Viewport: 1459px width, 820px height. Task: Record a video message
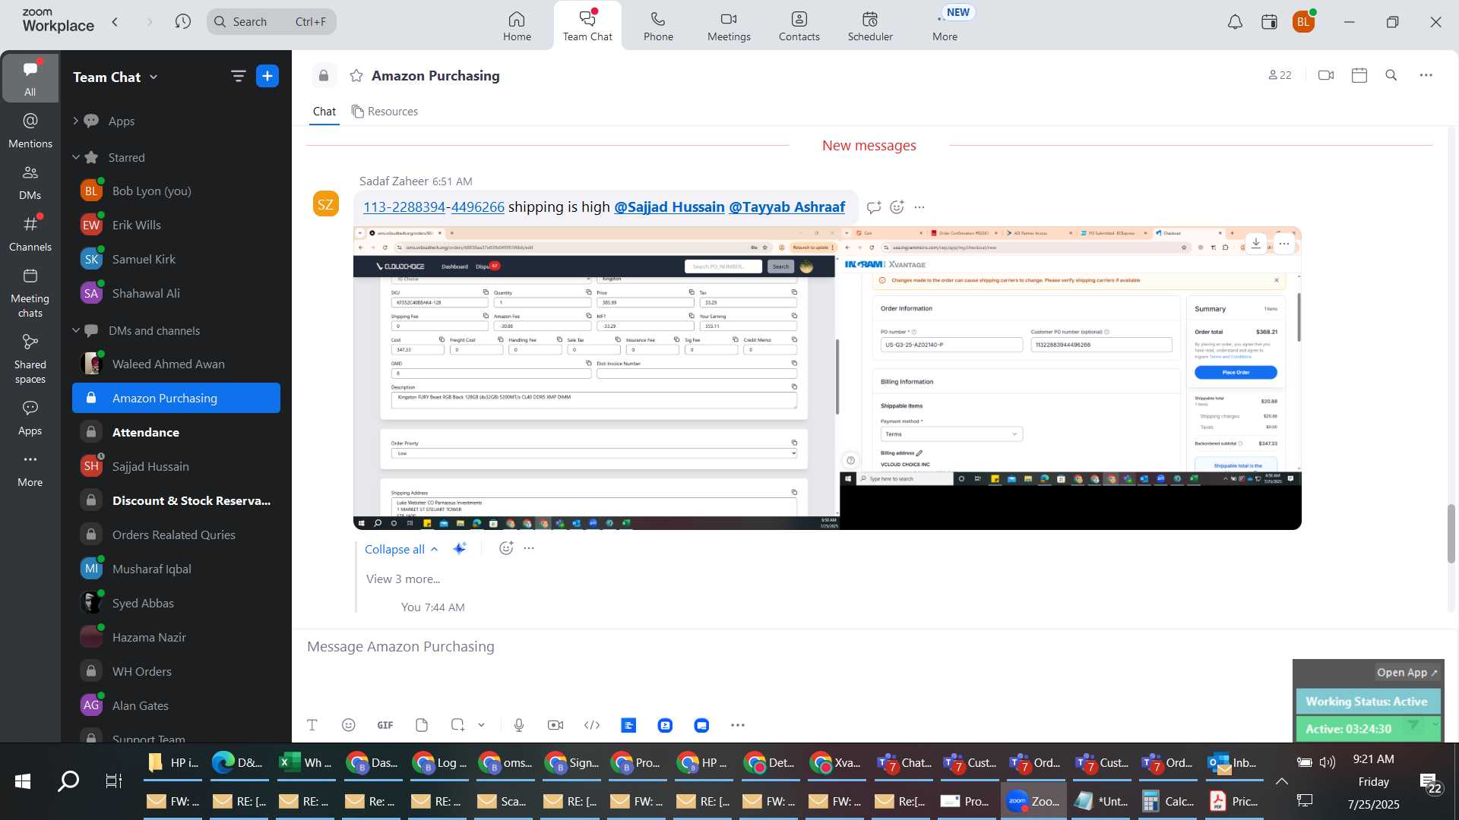pos(555,725)
